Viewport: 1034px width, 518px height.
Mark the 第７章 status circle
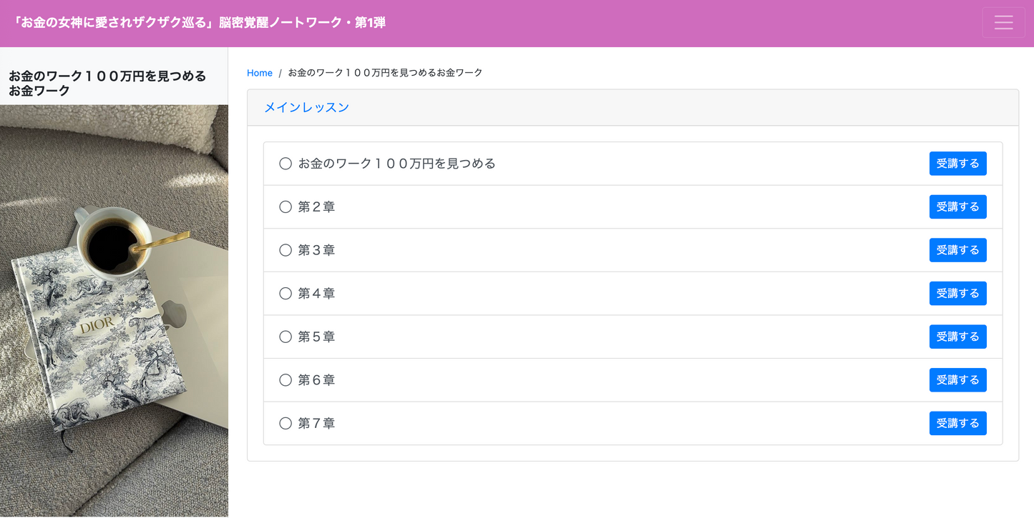[286, 424]
